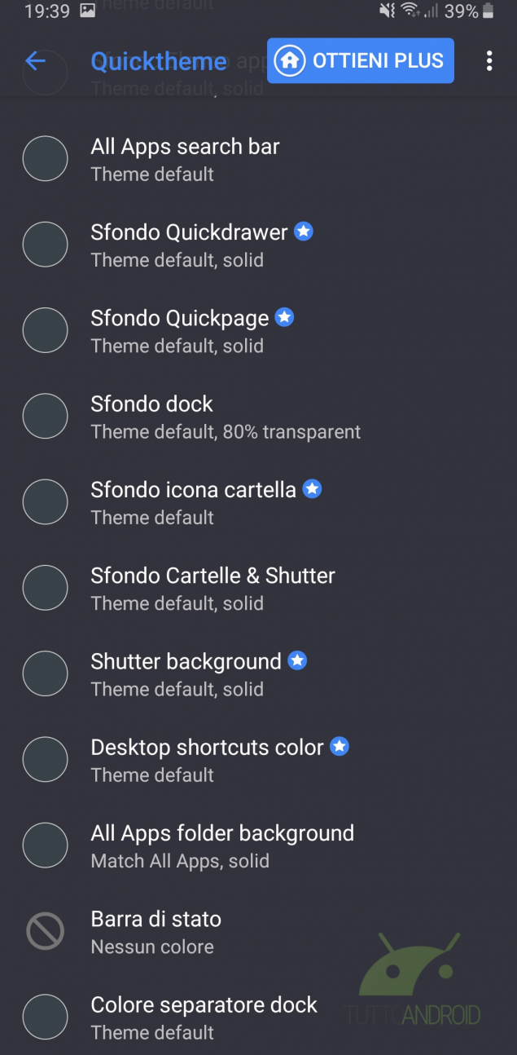The image size is (517, 1055).
Task: Tap the Colore separatore dock color circle
Action: tap(45, 1017)
